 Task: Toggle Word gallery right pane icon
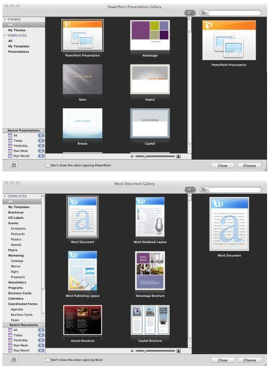(190, 189)
